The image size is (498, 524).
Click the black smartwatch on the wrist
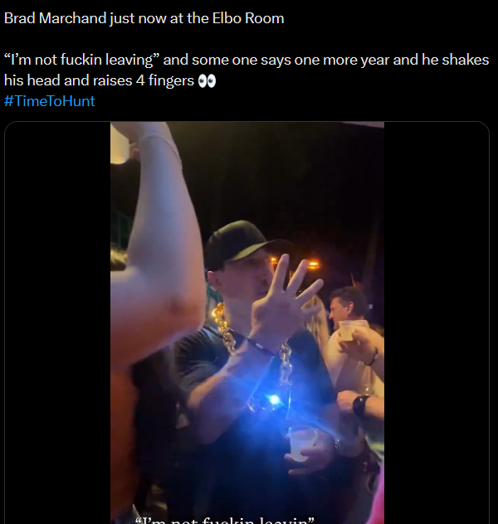click(x=360, y=405)
